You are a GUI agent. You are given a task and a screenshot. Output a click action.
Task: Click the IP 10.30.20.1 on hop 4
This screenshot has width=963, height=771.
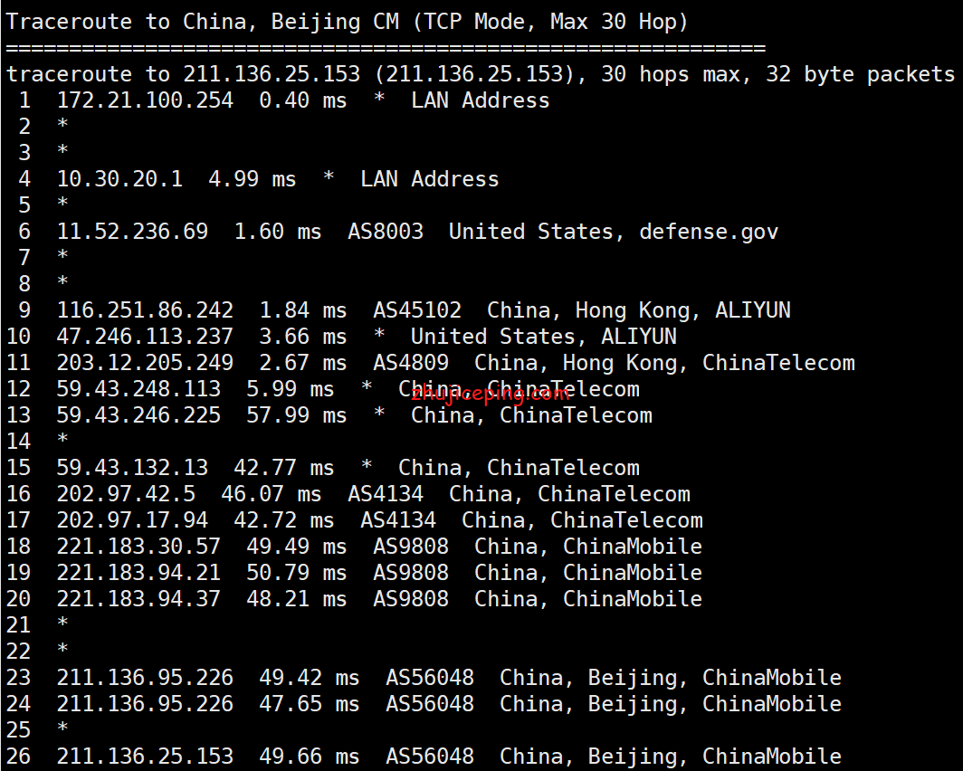tap(119, 179)
